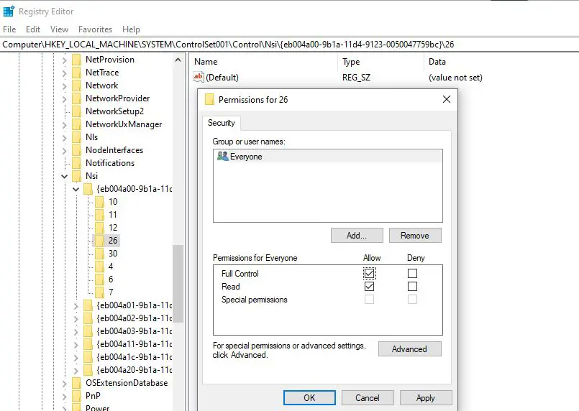Image resolution: width=579 pixels, height=411 pixels.
Task: Close the Permissions for 26 dialog
Action: tap(447, 99)
